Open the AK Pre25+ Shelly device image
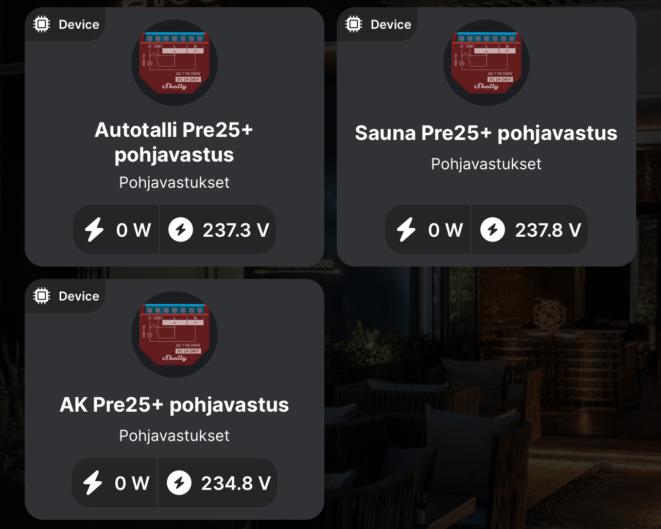Screen dimensions: 661x529 175,335
